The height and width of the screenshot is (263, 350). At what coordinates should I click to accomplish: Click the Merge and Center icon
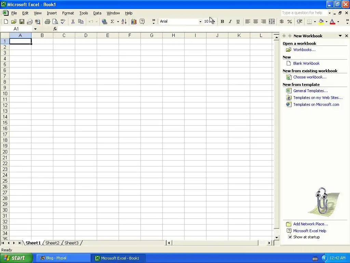[272, 22]
